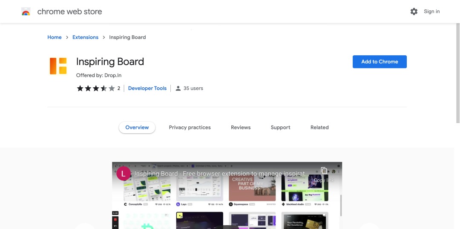The width and height of the screenshot is (460, 229).
Task: Open Extensions breadcrumb link
Action: tap(85, 37)
